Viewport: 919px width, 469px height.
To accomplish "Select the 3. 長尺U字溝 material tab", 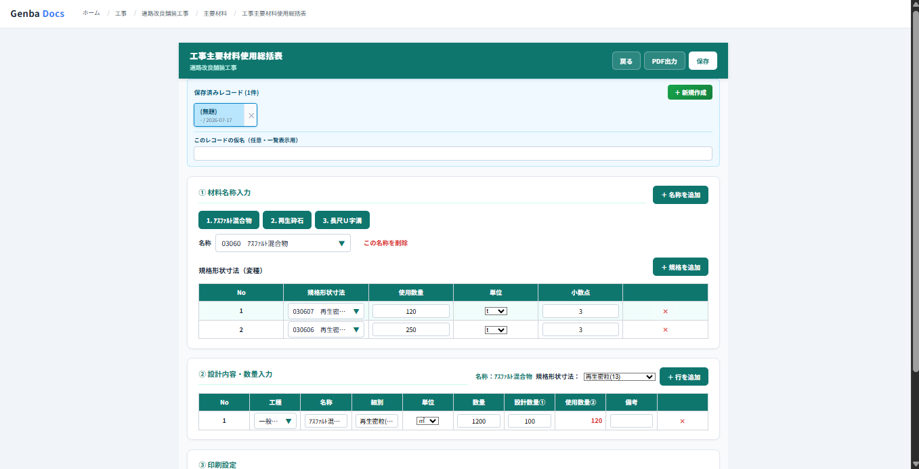I will coord(342,220).
